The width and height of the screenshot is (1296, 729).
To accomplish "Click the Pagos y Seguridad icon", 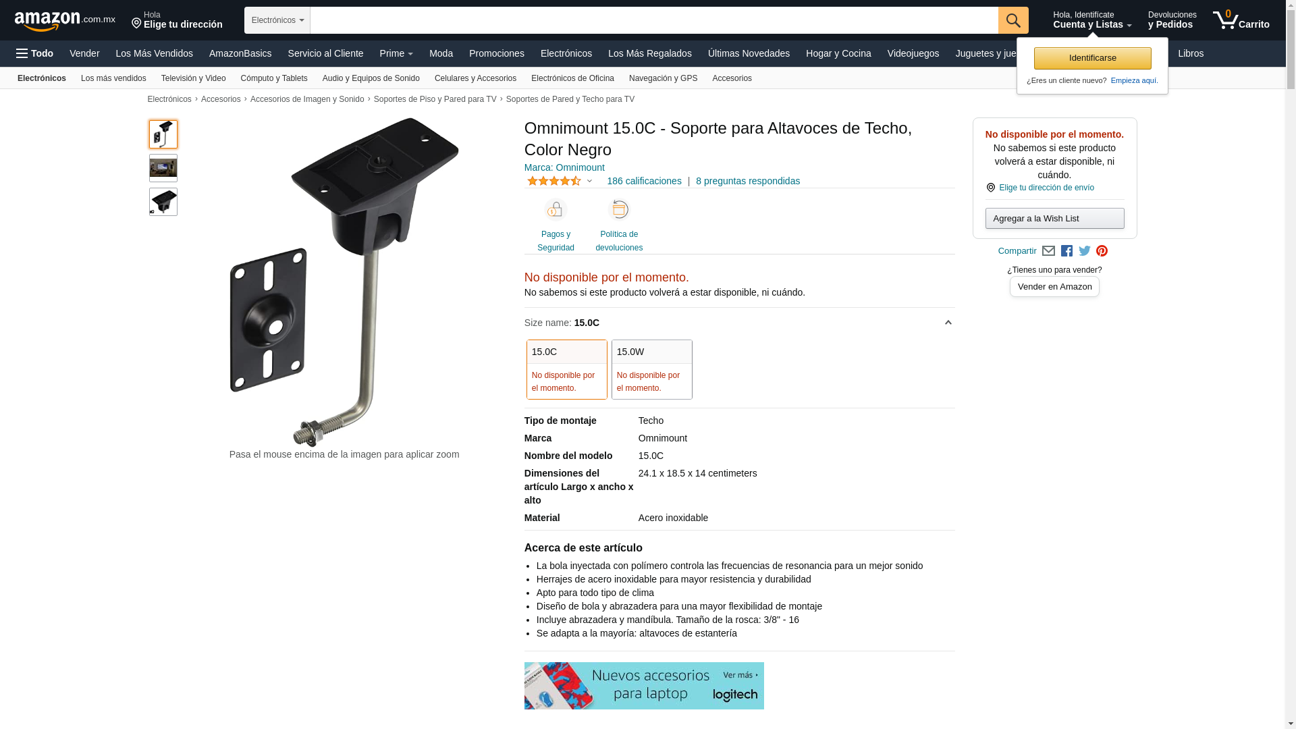I will 556,210.
